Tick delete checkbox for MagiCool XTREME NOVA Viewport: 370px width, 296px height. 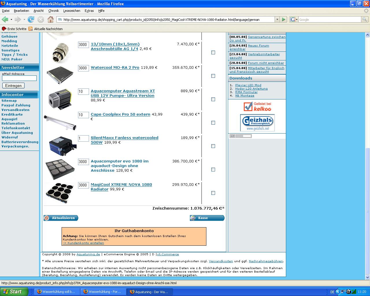coord(213,193)
